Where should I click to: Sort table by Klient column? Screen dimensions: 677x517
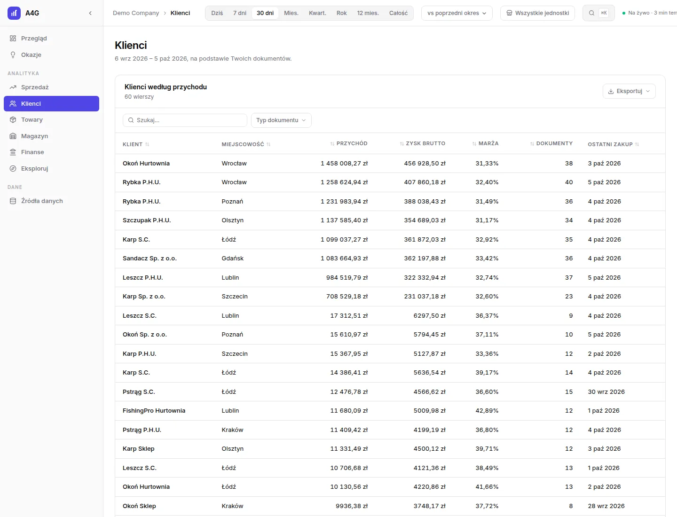(136, 144)
